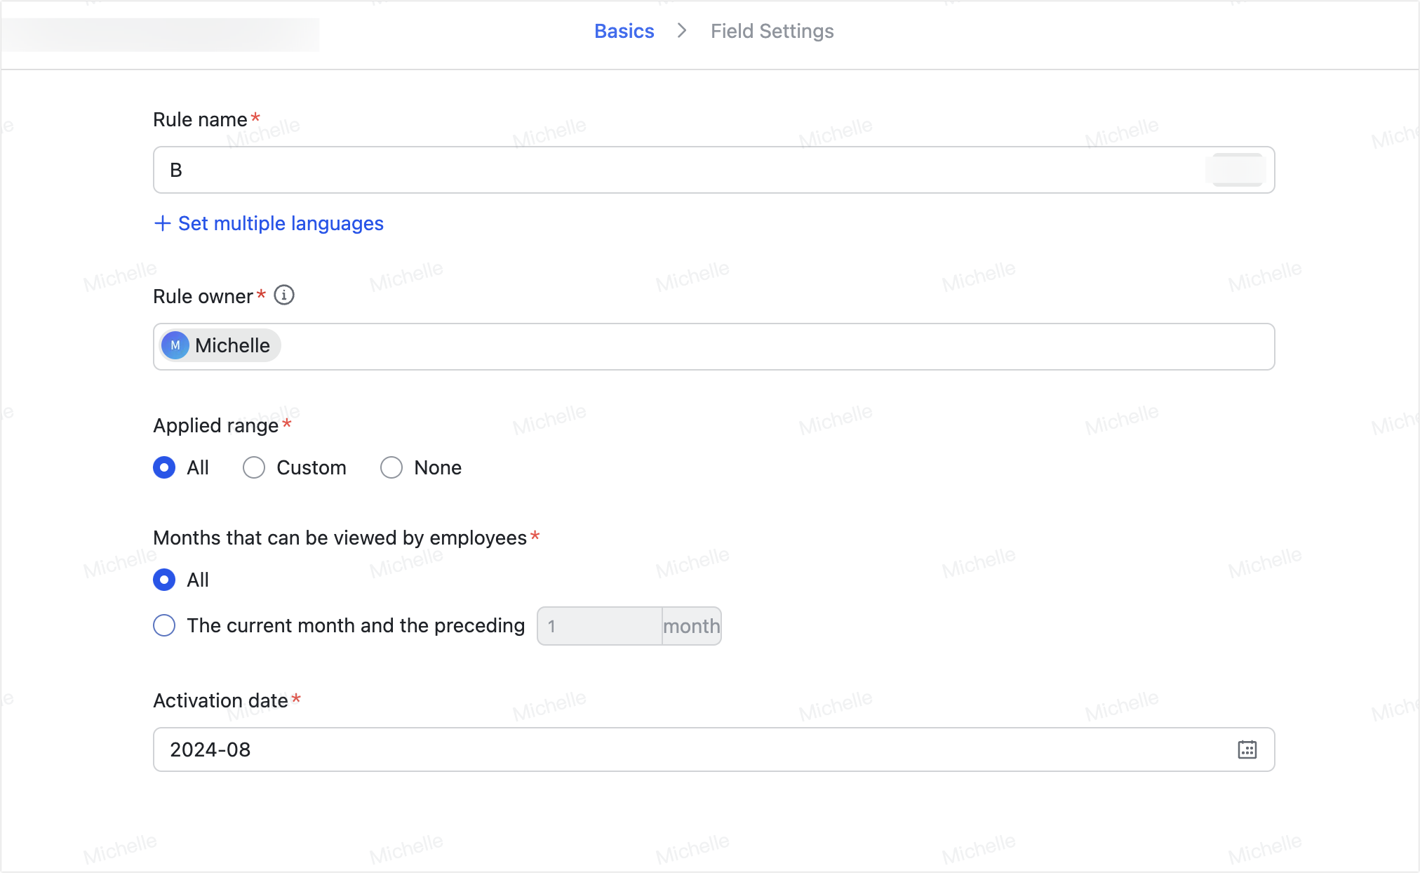Choose None for Applied range
1420x873 pixels.
(391, 467)
